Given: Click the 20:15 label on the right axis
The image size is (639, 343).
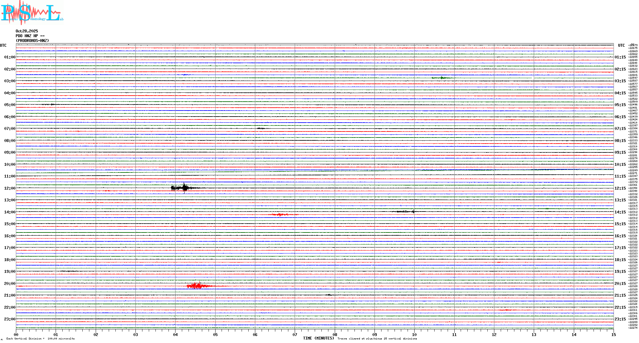Looking at the screenshot, I should [x=620, y=284].
